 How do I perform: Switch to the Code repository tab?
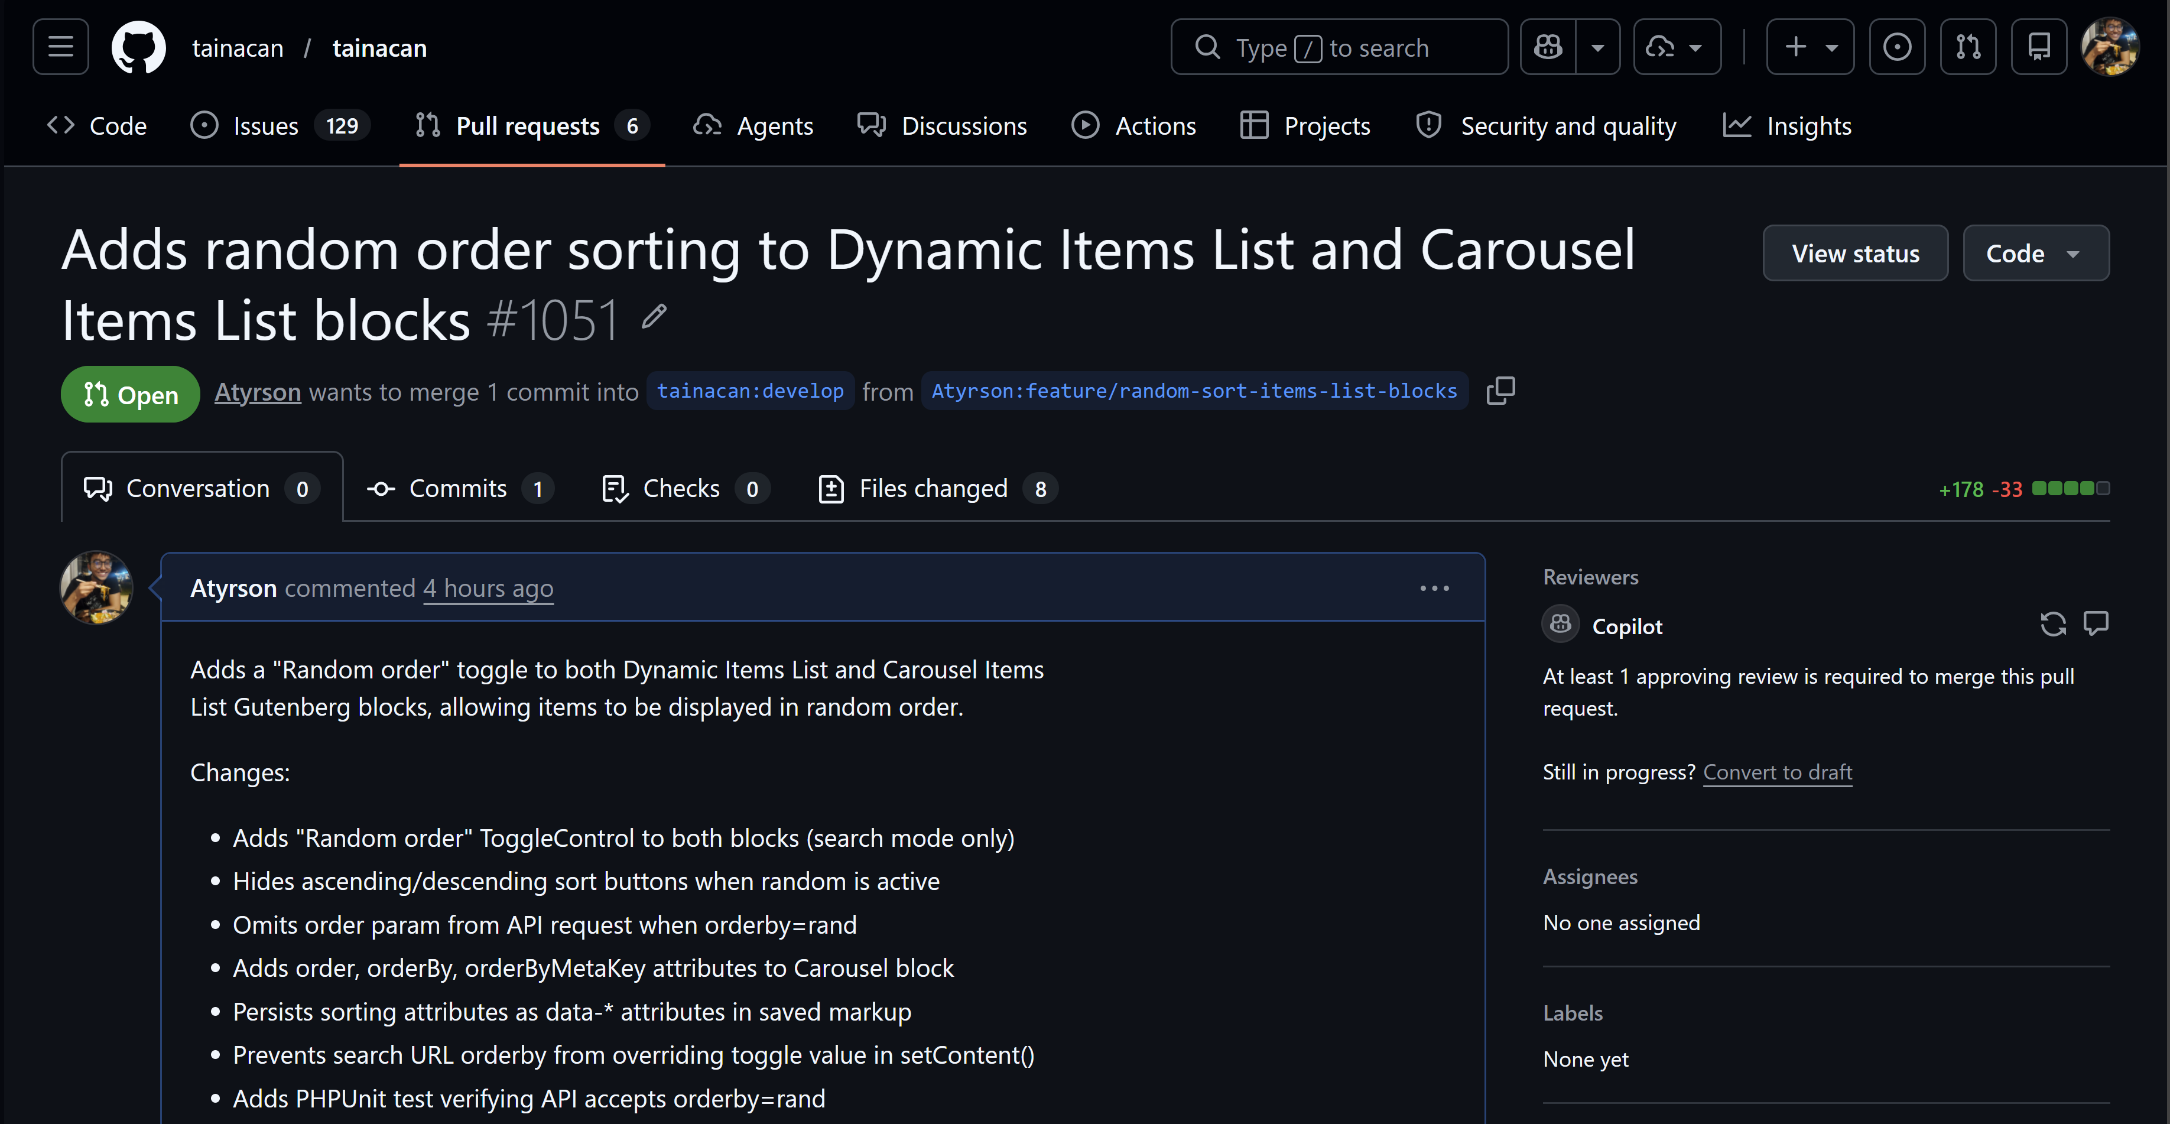point(97,125)
